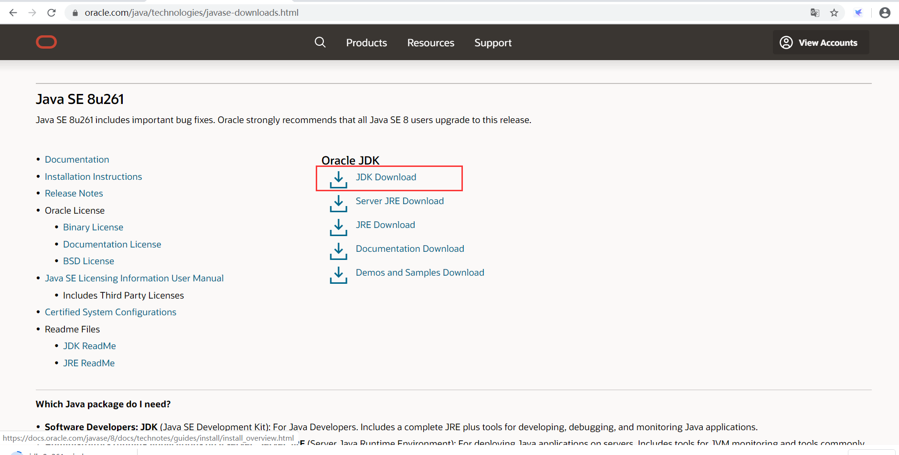Click the Readme Files list text

pos(72,329)
